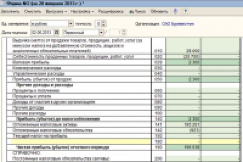Click the Поиск button with binoculars
This screenshot has height=162, width=243.
point(137,11)
